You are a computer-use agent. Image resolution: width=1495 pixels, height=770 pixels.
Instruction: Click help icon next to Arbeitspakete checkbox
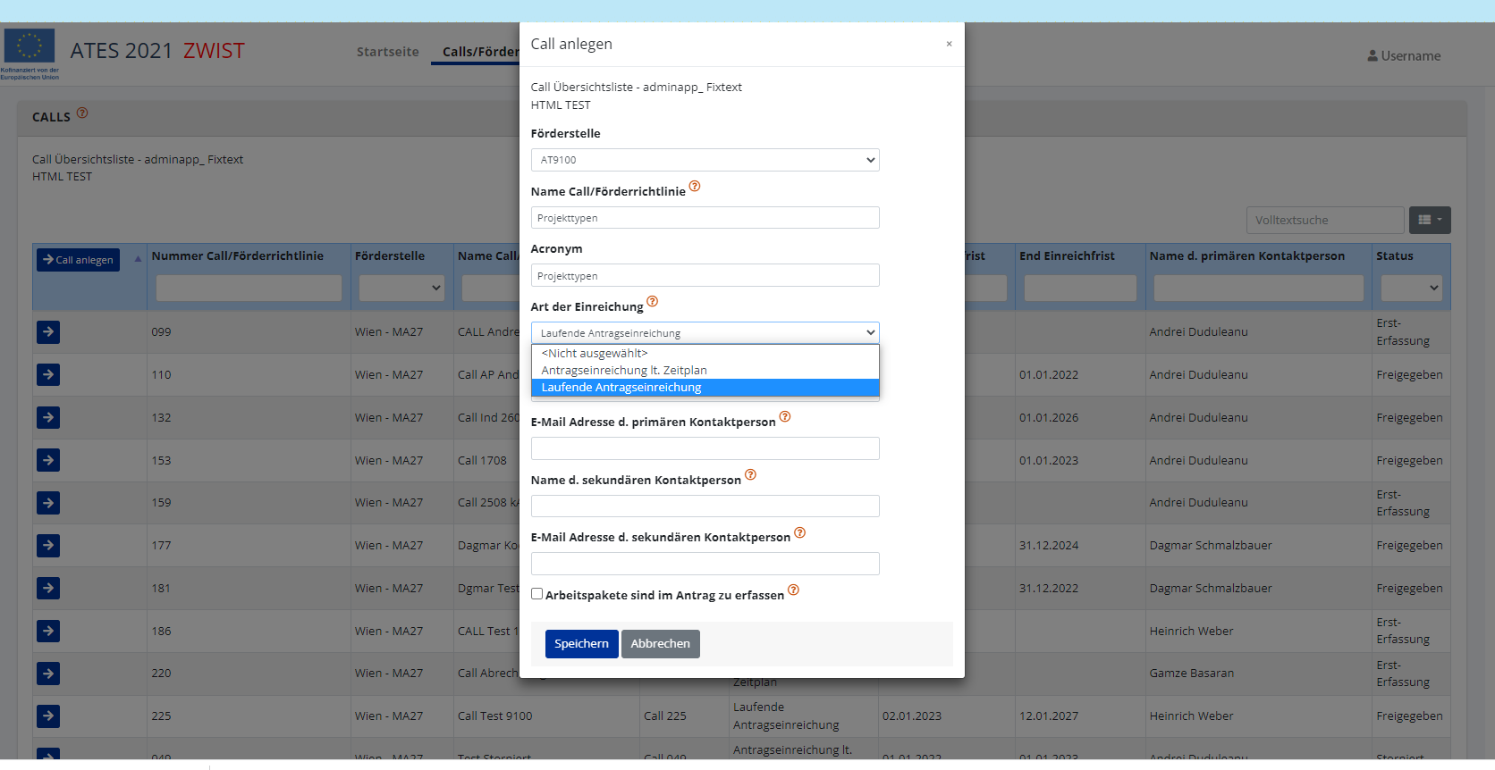click(x=794, y=590)
